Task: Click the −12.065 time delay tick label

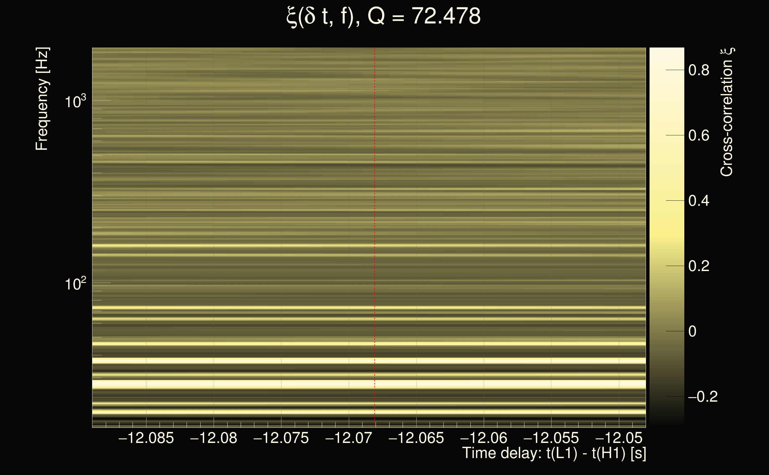Action: pos(416,438)
